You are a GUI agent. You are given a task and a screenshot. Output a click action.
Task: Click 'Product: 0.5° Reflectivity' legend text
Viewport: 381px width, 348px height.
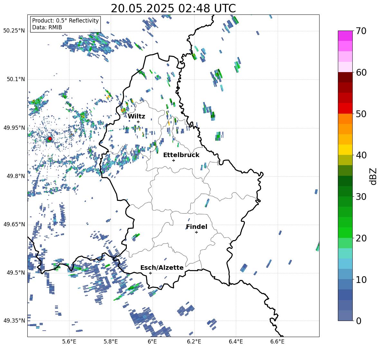[x=65, y=20]
